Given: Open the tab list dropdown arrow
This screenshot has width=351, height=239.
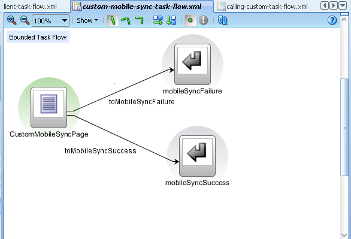Looking at the screenshot, I should click(x=343, y=5).
